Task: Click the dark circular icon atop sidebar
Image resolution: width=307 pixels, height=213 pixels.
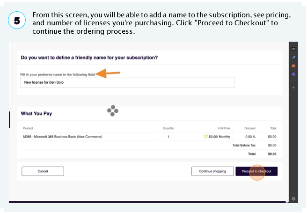Action: pyautogui.click(x=293, y=49)
